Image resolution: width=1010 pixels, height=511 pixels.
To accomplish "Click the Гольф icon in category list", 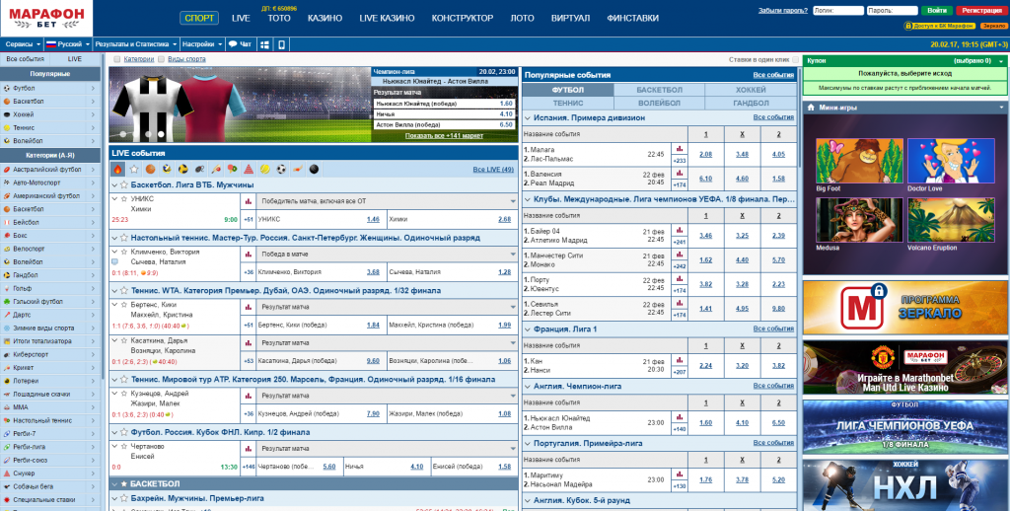I will [7, 289].
